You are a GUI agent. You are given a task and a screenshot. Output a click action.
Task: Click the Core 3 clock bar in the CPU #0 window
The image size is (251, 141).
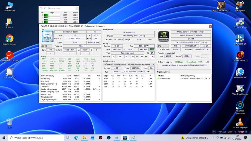click(52, 22)
